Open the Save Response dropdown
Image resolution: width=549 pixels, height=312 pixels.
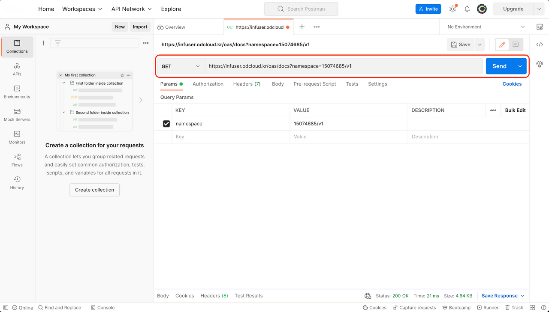coord(503,296)
